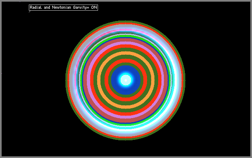Toggle the Radial and Newtonian Garvity label
The width and height of the screenshot is (252, 158).
[x=63, y=7]
